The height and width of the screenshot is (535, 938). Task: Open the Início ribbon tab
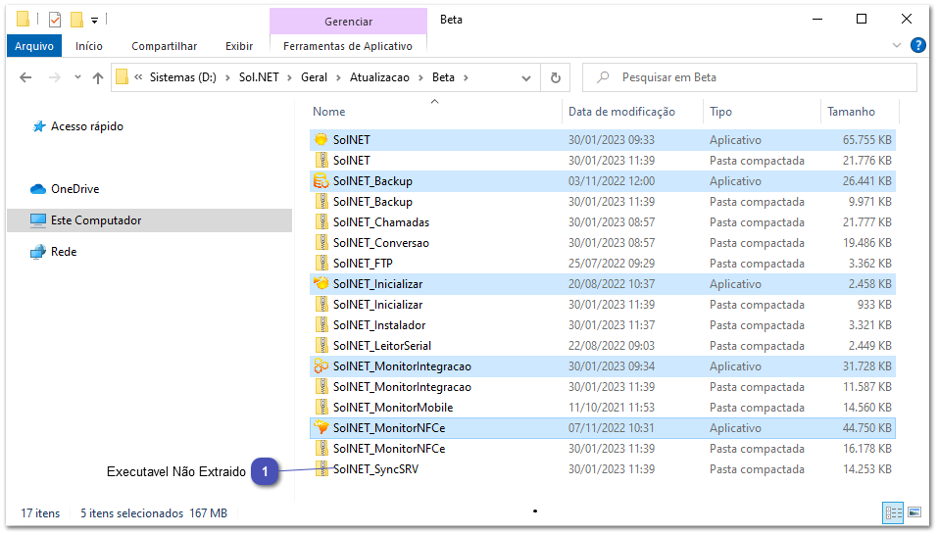point(88,46)
